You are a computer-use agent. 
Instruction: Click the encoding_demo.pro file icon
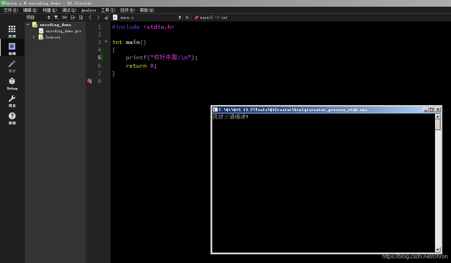pos(41,31)
